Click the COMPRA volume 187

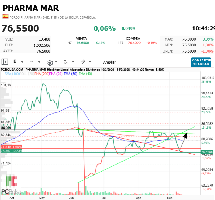120,43
